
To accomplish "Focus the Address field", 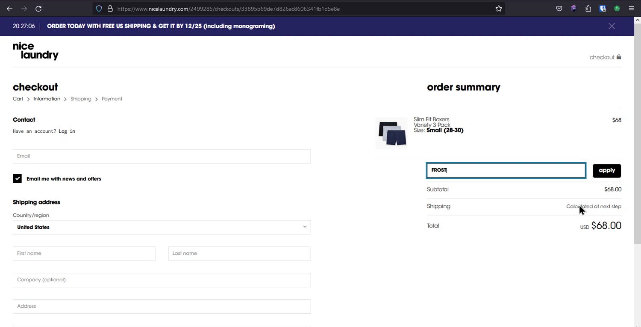I will [x=162, y=307].
